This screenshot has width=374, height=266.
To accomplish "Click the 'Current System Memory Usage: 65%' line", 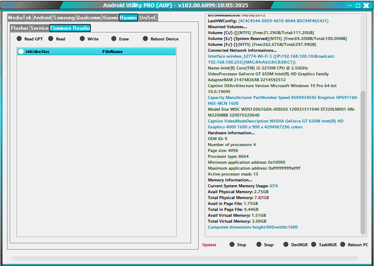I will coord(243,186).
